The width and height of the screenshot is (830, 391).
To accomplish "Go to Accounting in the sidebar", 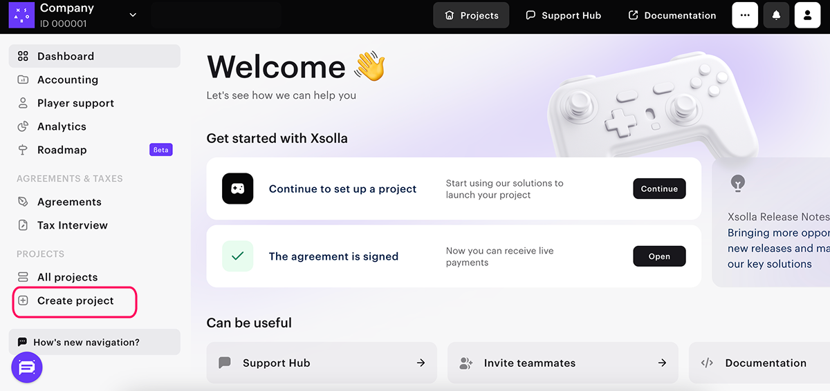I will [68, 79].
